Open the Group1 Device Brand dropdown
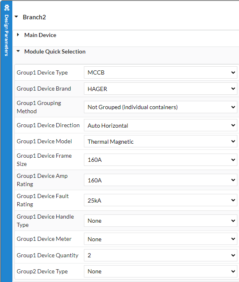Viewport: 239px width, 282px height. (x=160, y=89)
